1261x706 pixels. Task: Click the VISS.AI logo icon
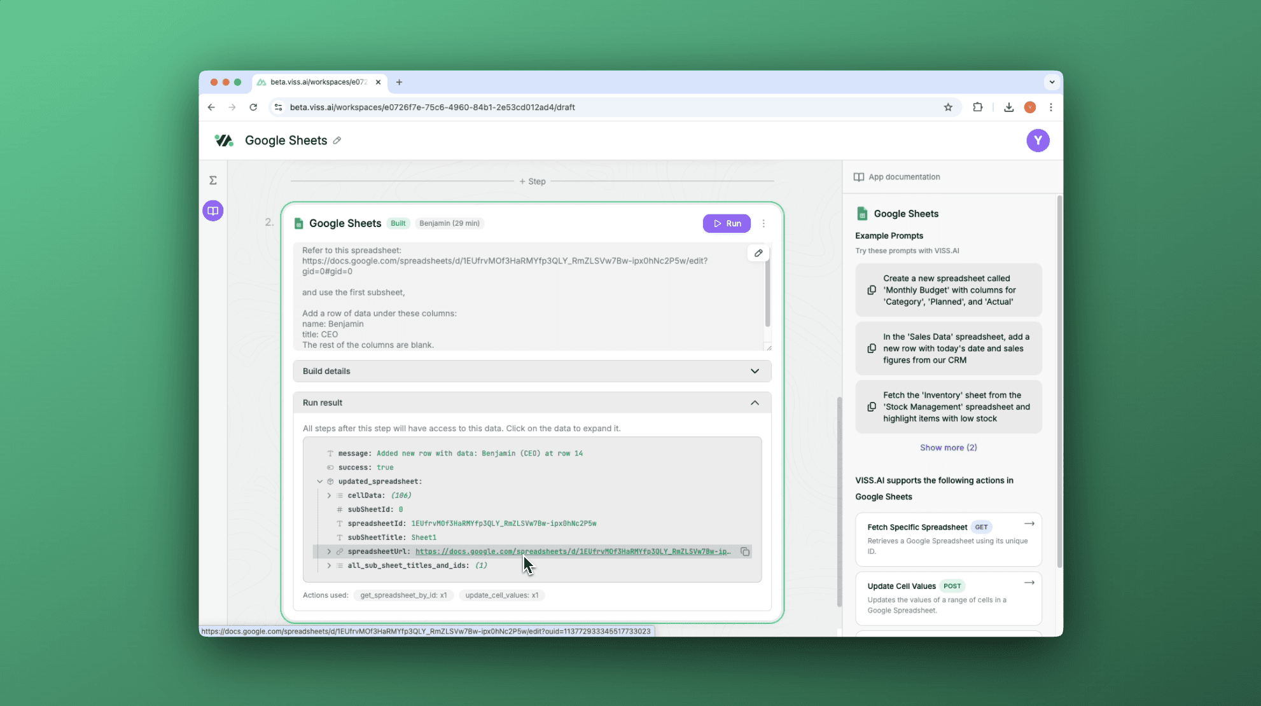[224, 141]
